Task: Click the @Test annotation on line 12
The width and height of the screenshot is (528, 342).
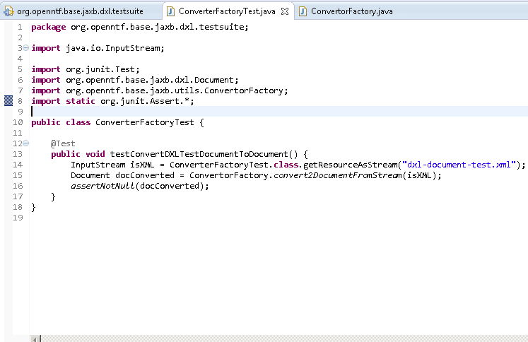Action: point(63,143)
